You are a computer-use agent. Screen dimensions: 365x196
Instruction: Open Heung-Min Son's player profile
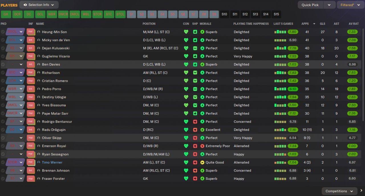(x=54, y=32)
